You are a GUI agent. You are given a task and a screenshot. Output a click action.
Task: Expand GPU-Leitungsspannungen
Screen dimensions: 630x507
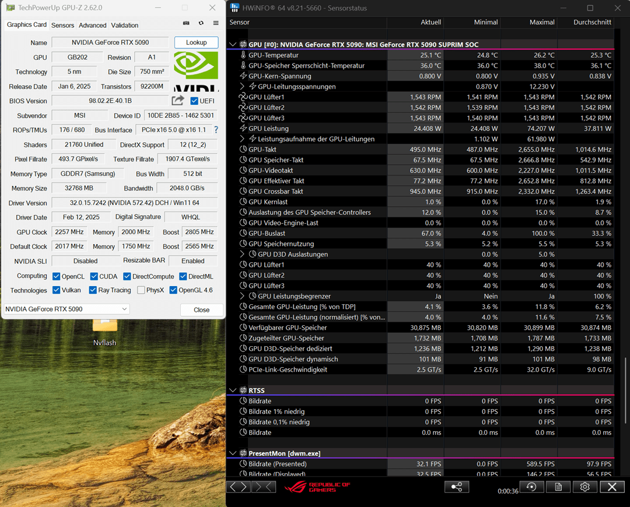click(x=242, y=86)
